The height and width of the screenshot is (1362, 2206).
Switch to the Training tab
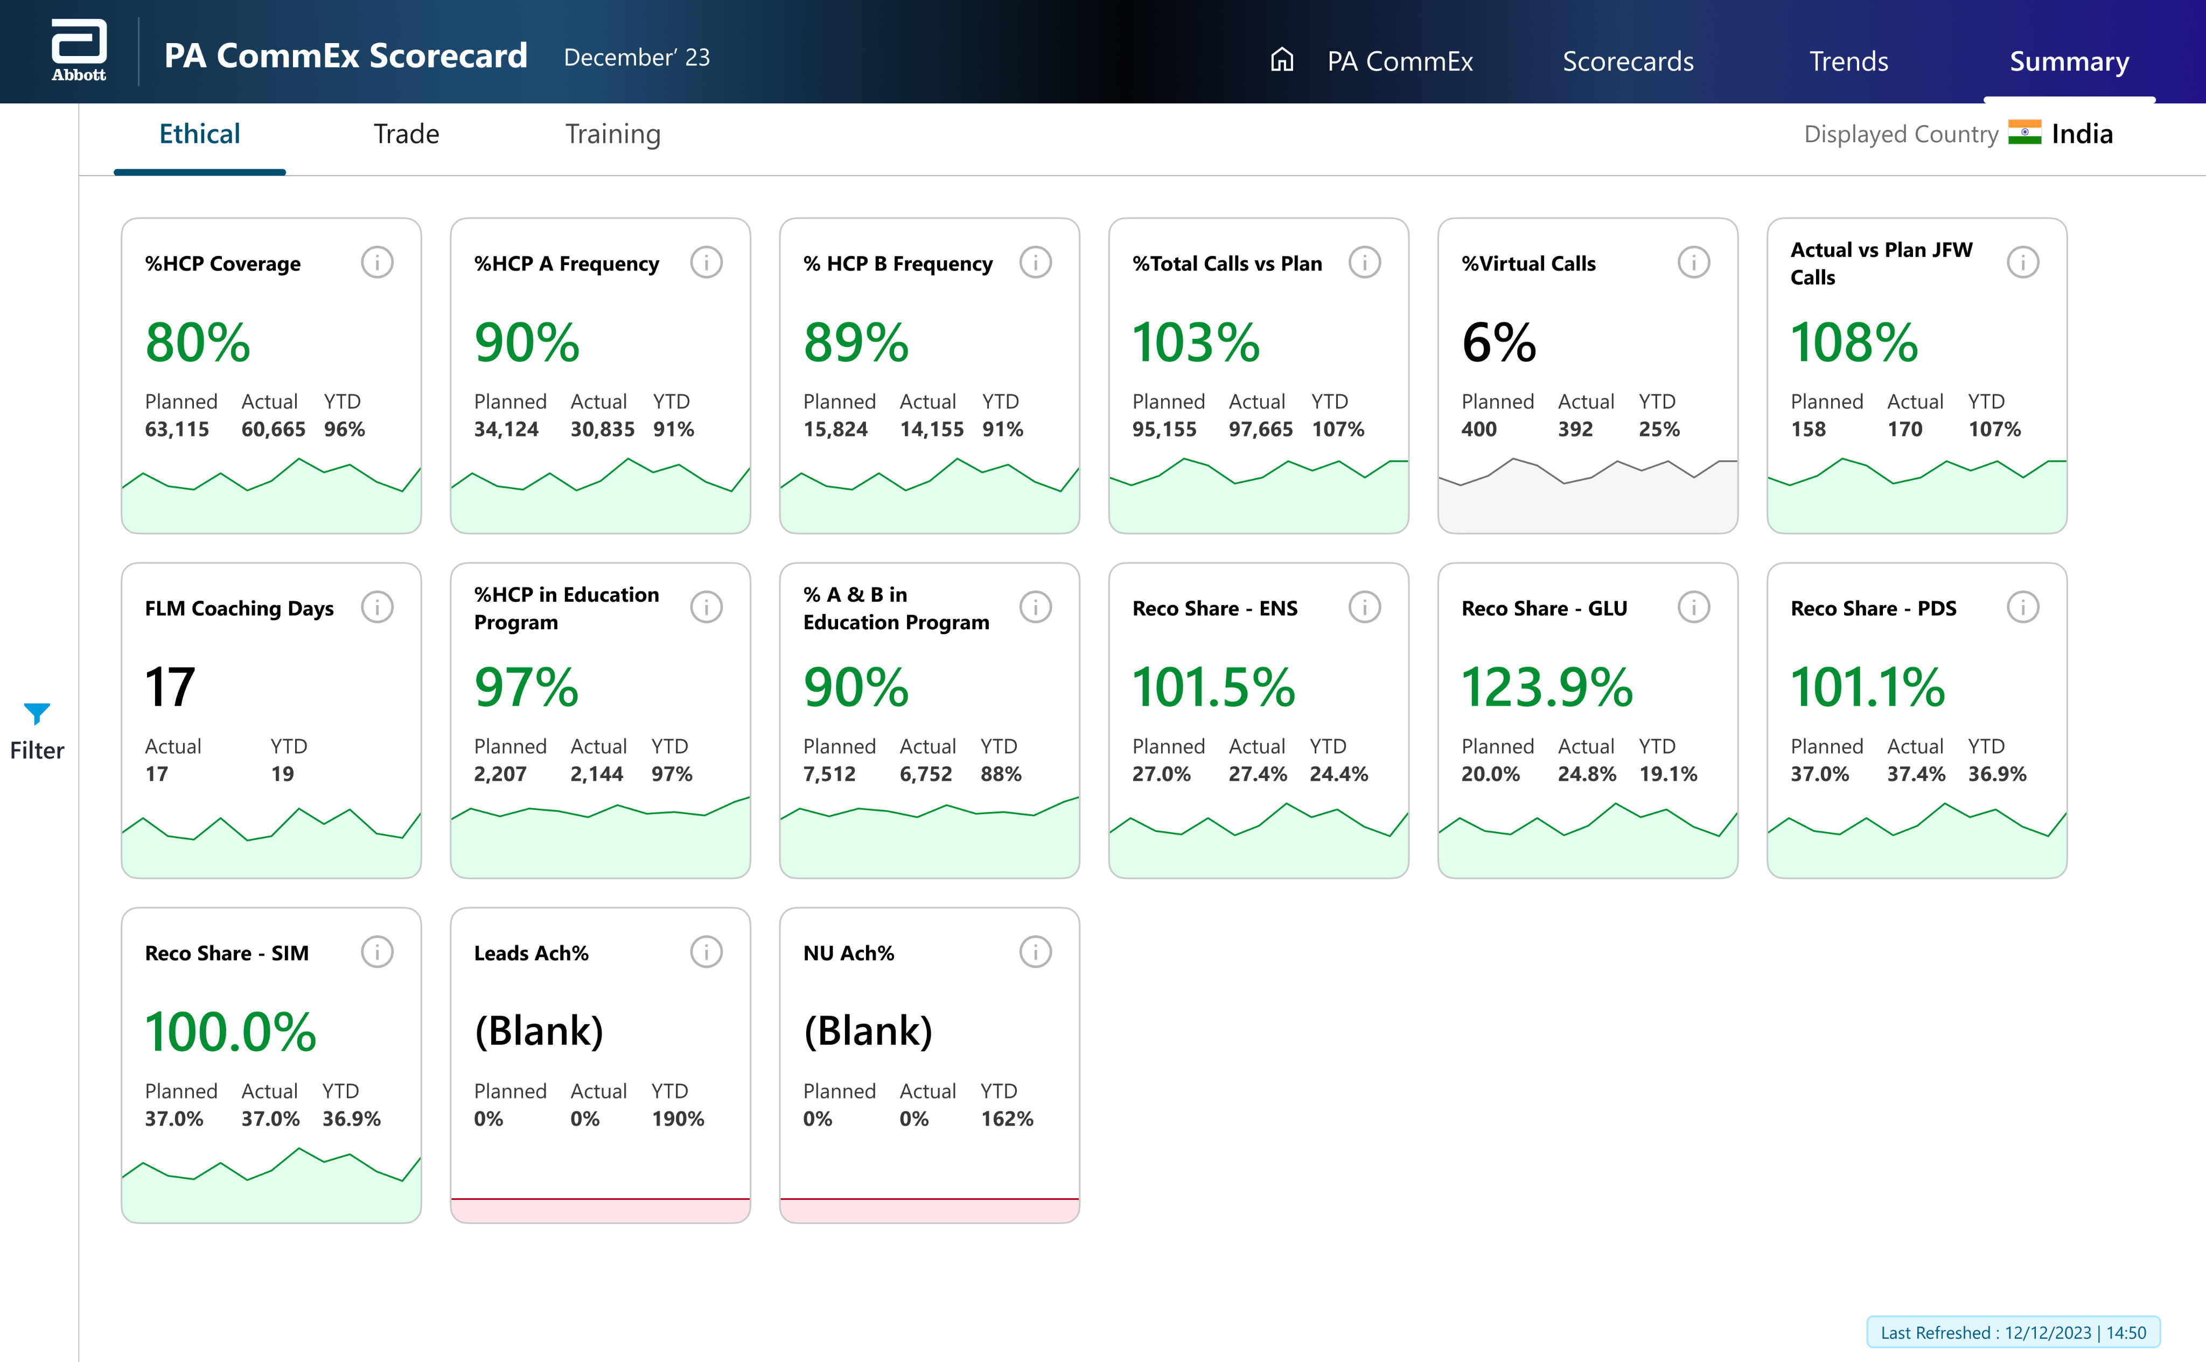[x=612, y=134]
